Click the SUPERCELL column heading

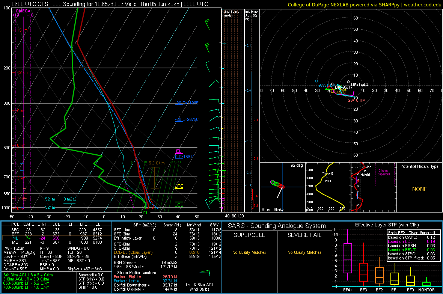[249, 235]
